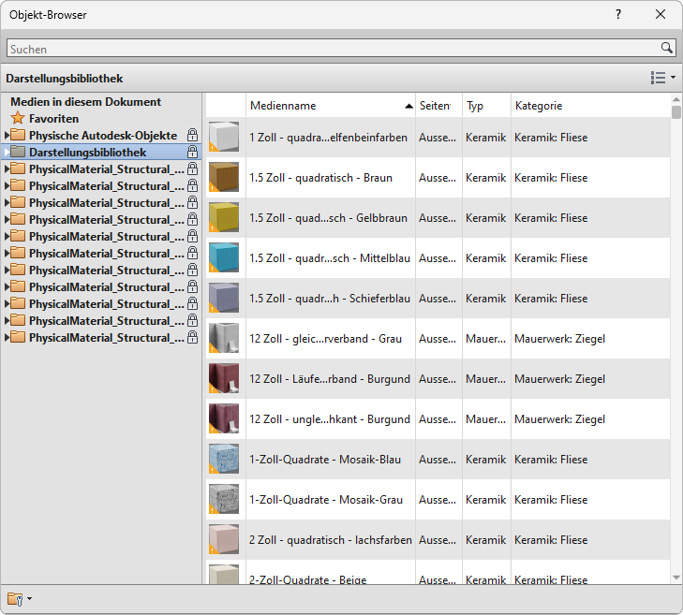The height and width of the screenshot is (615, 683).
Task: Click '2 Zoll - quadratisch - lachsfarben' name
Action: [x=330, y=540]
